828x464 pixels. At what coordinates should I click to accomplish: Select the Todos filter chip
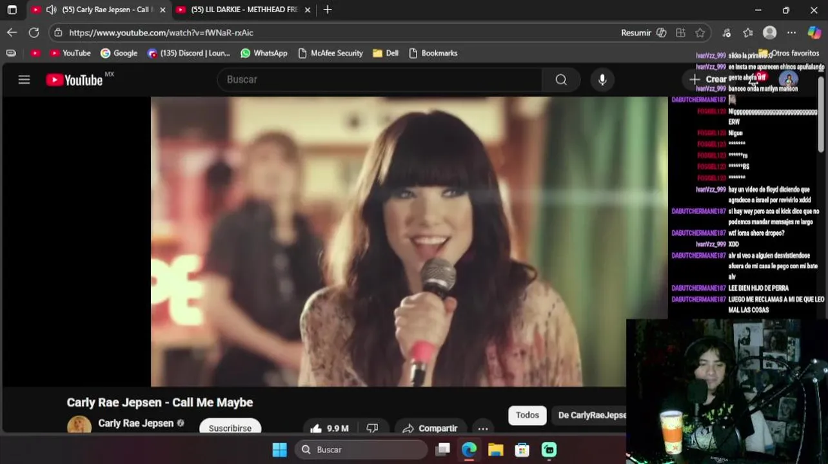527,415
